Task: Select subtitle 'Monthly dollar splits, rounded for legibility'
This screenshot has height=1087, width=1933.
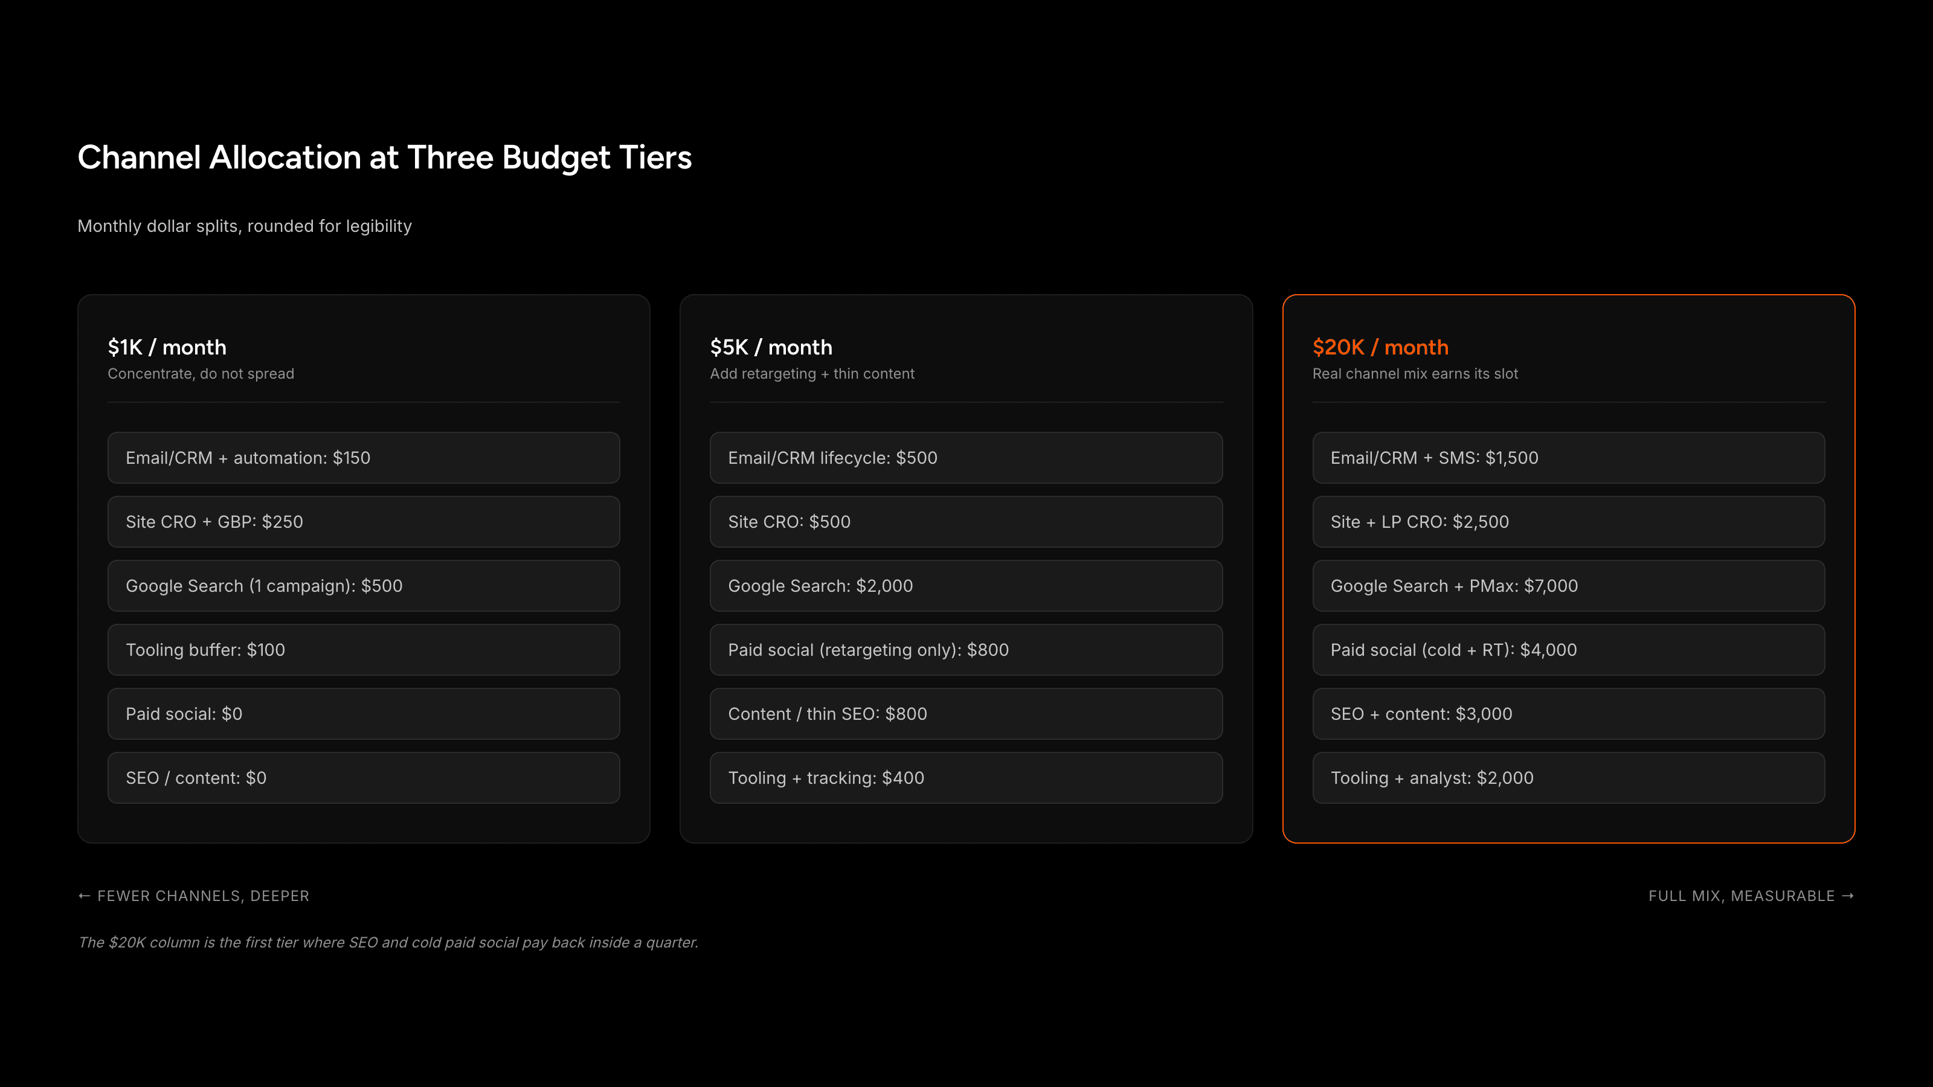Action: tap(245, 226)
